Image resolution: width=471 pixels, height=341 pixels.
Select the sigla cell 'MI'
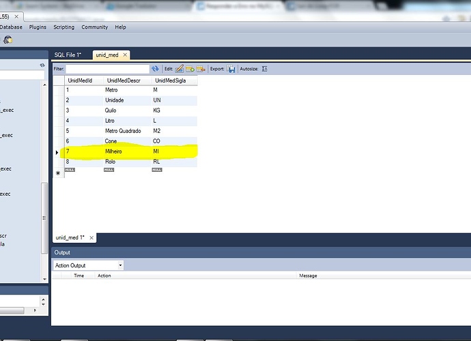click(x=174, y=151)
